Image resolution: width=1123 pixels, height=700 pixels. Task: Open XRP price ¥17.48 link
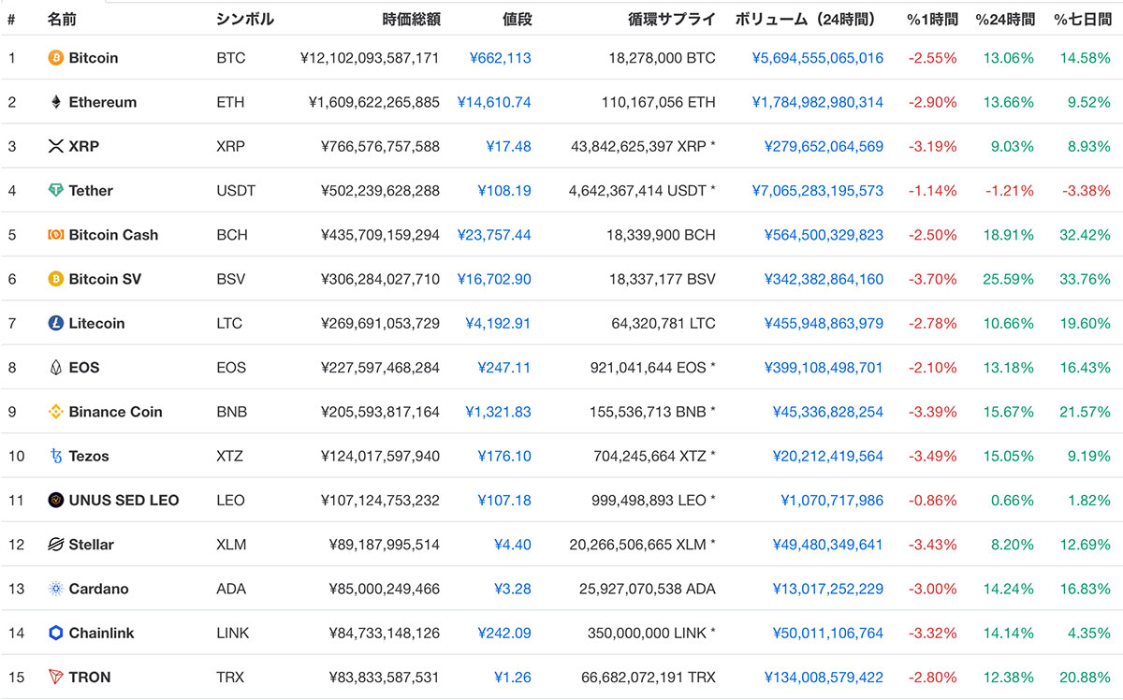509,146
